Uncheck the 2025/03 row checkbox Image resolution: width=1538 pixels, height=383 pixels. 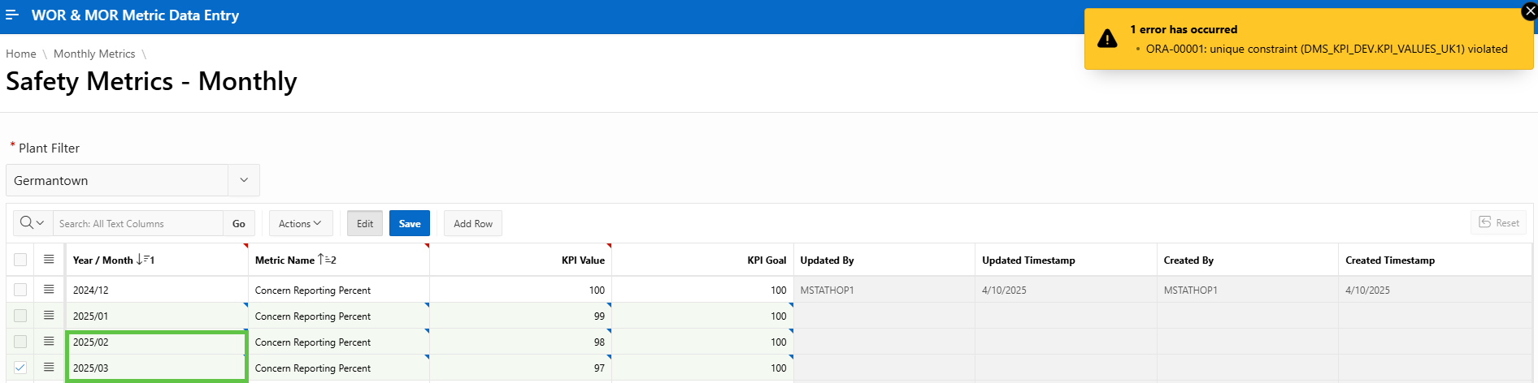pyautogui.click(x=20, y=368)
